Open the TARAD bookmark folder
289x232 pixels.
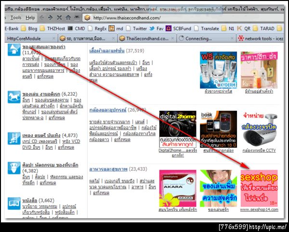pos(264,28)
